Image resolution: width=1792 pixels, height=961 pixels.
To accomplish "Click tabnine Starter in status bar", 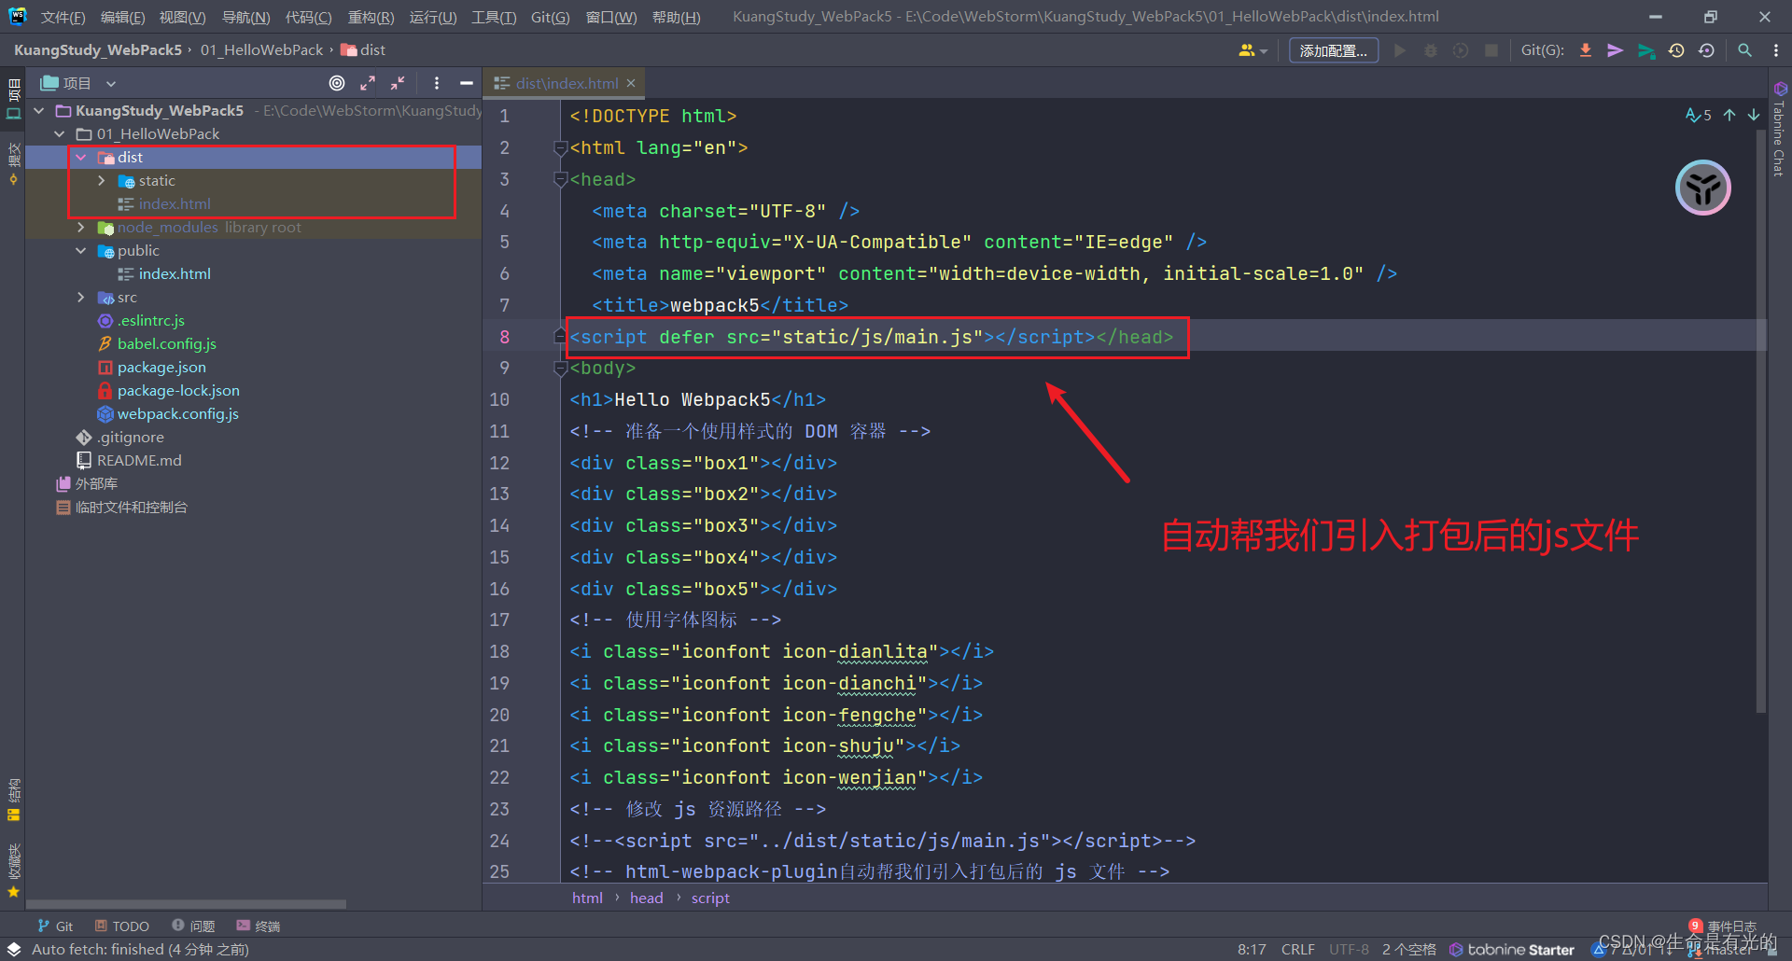I will pos(1512,949).
